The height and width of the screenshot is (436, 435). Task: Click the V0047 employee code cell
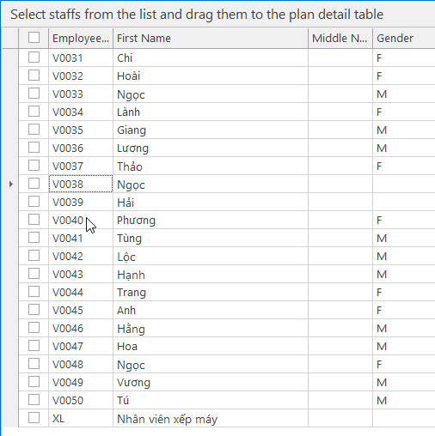[81, 346]
